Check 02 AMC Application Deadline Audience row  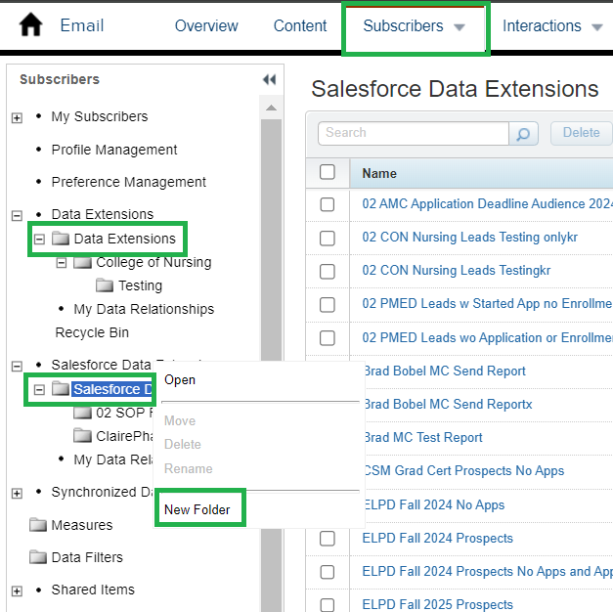click(328, 204)
